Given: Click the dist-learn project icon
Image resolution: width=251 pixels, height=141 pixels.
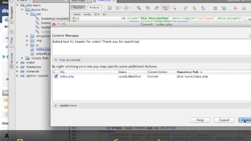Looking at the screenshot, I should pos(23,5).
